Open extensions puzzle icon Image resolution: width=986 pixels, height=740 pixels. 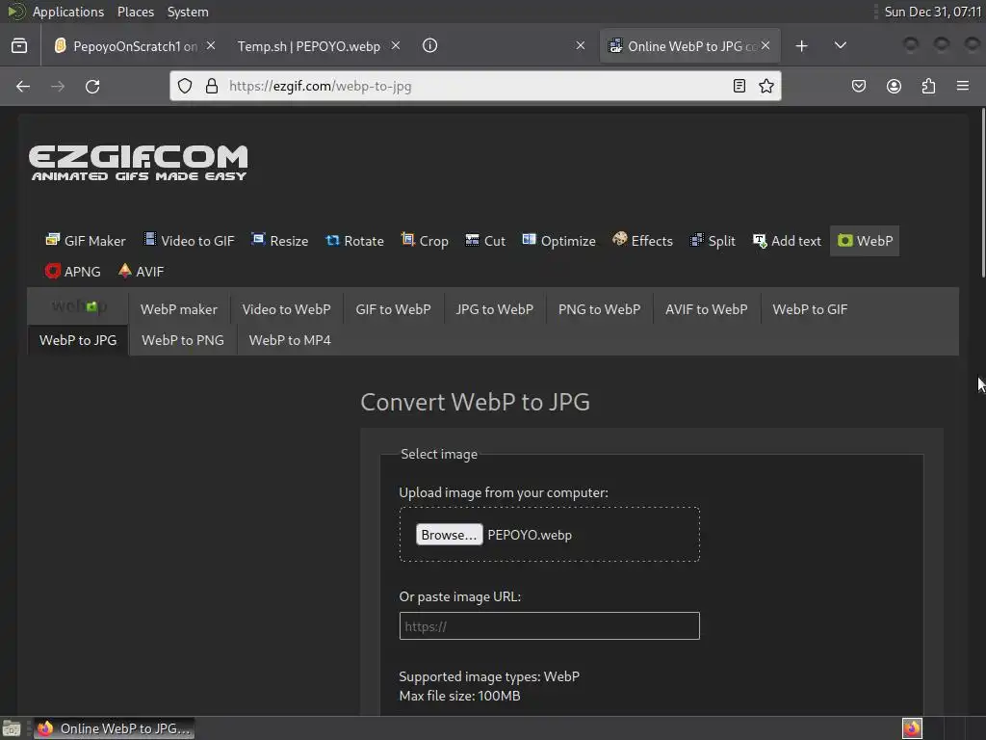pyautogui.click(x=928, y=86)
